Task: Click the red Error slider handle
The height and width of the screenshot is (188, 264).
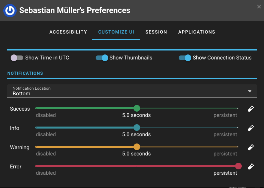Action: (238, 166)
